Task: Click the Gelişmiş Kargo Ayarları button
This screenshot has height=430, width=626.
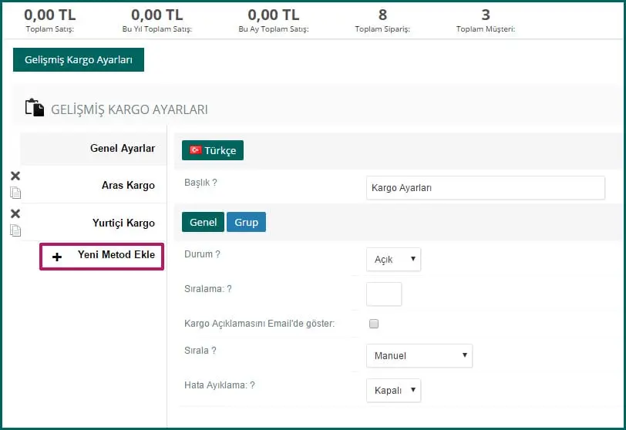Action: (x=79, y=60)
